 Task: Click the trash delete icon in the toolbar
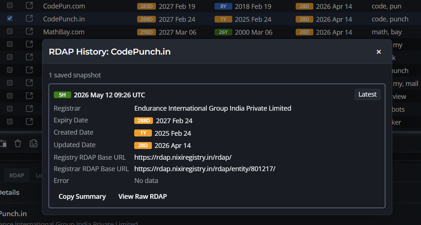tap(18, 143)
